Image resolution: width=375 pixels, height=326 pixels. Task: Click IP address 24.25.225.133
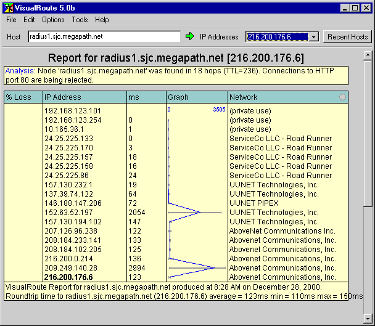point(68,139)
